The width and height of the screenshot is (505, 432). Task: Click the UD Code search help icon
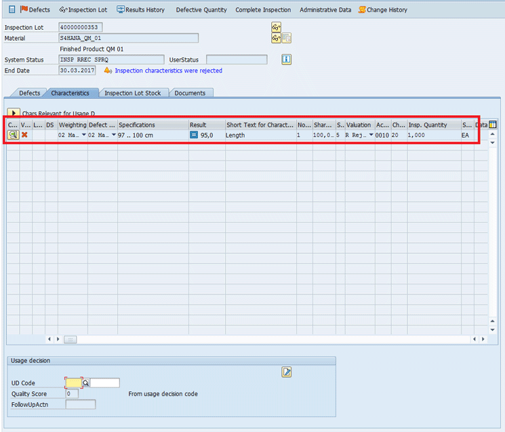(x=86, y=383)
